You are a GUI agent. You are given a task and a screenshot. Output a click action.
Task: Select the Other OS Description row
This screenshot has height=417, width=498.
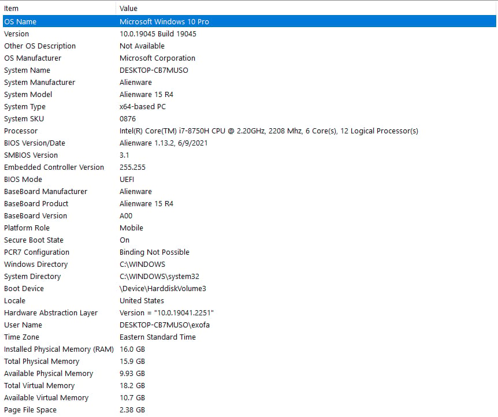click(x=250, y=46)
